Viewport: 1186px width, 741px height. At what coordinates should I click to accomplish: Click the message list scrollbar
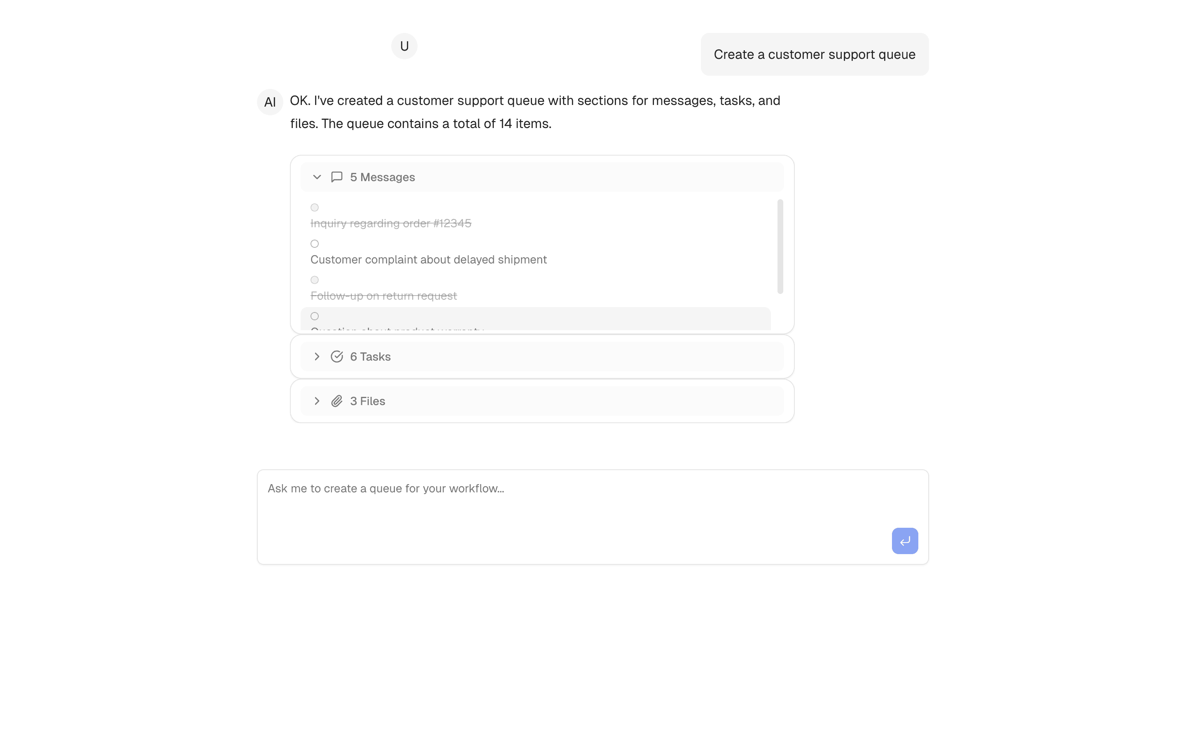click(780, 245)
